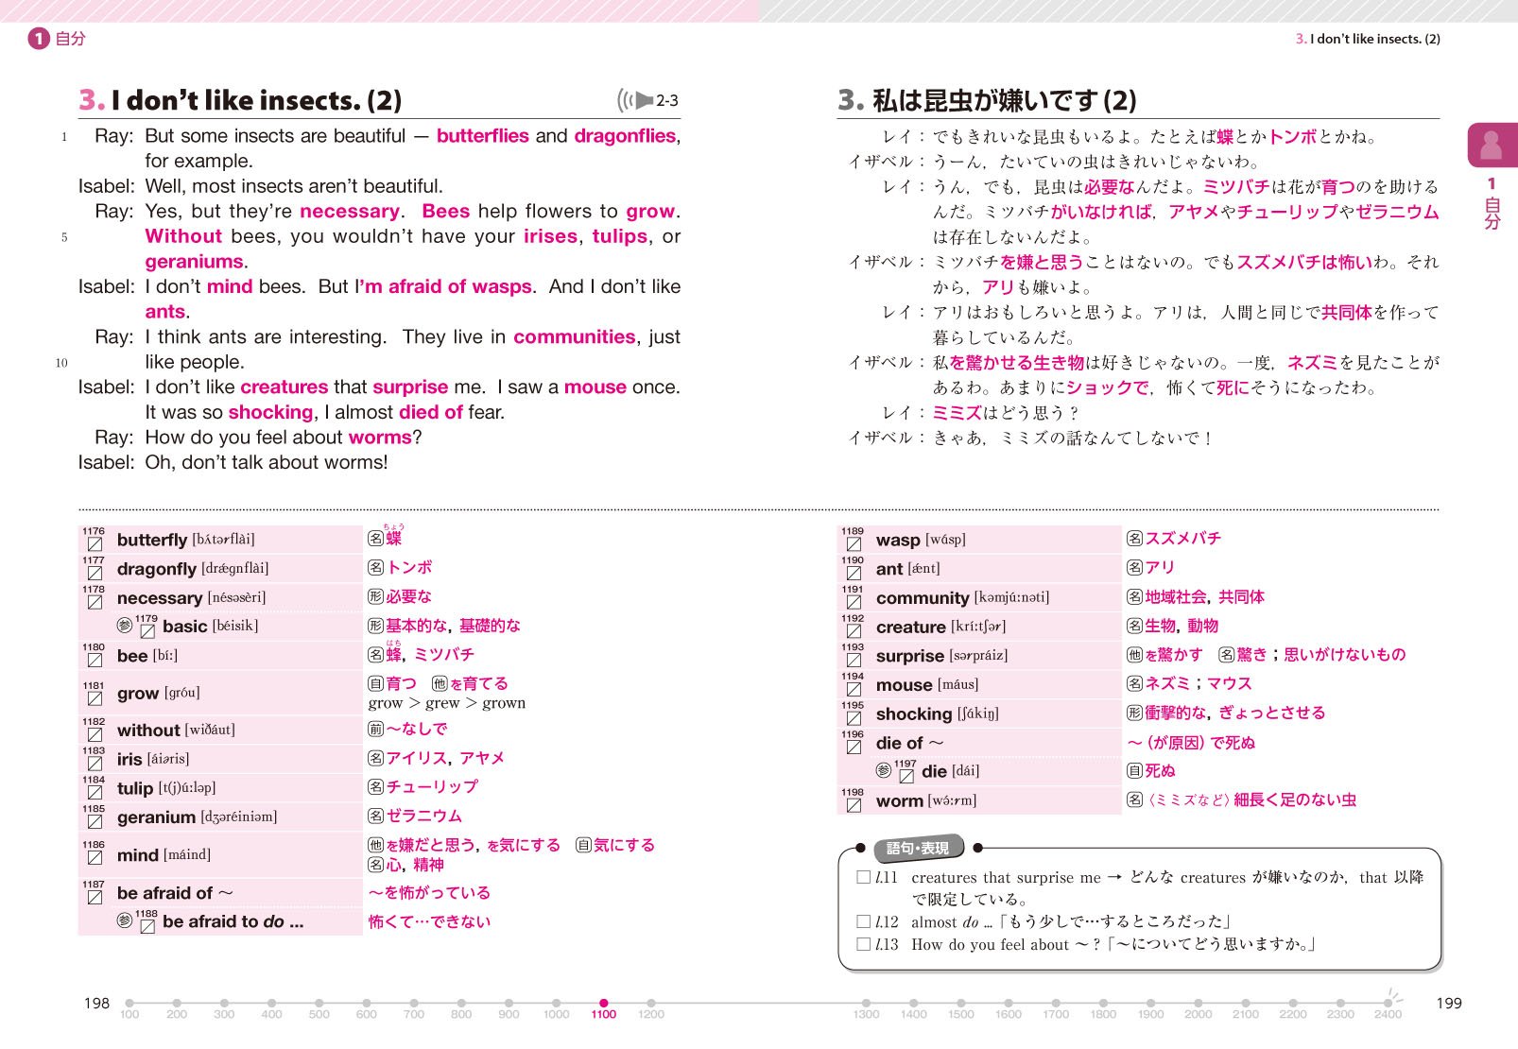Click the pink circled 1 chapter badge

click(x=39, y=39)
